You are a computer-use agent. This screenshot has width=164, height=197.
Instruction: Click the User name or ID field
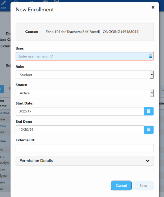pyautogui.click(x=85, y=56)
